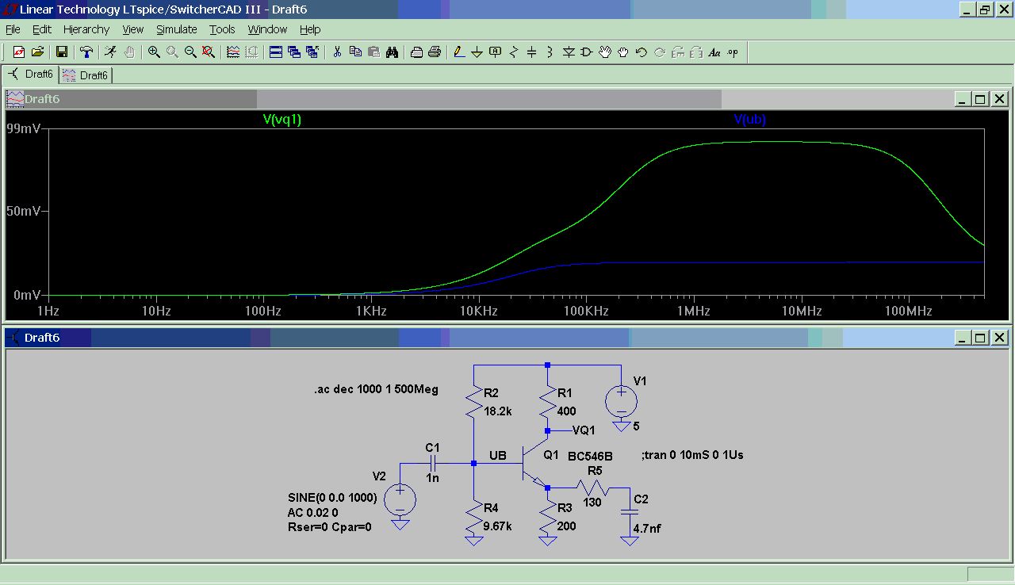
Task: Click the Zoom In magnifier icon
Action: point(154,52)
